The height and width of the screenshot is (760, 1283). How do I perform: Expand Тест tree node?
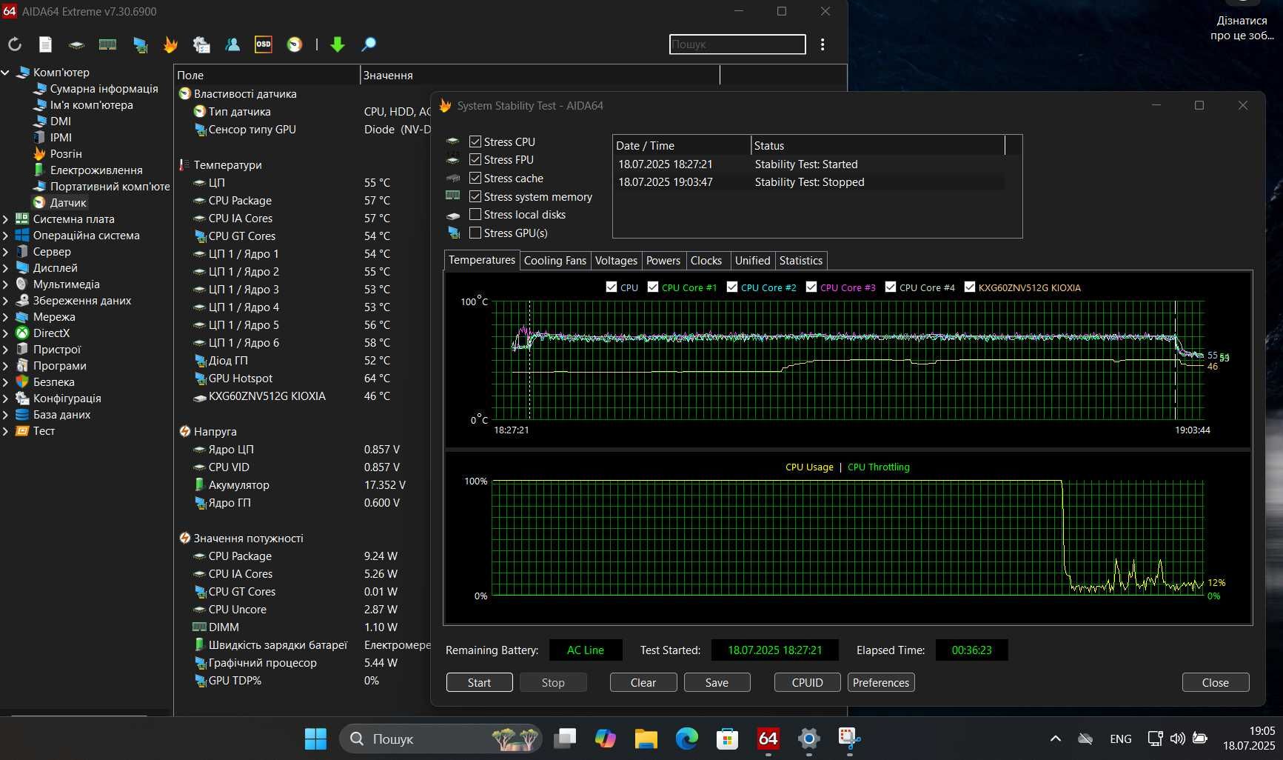(6, 430)
